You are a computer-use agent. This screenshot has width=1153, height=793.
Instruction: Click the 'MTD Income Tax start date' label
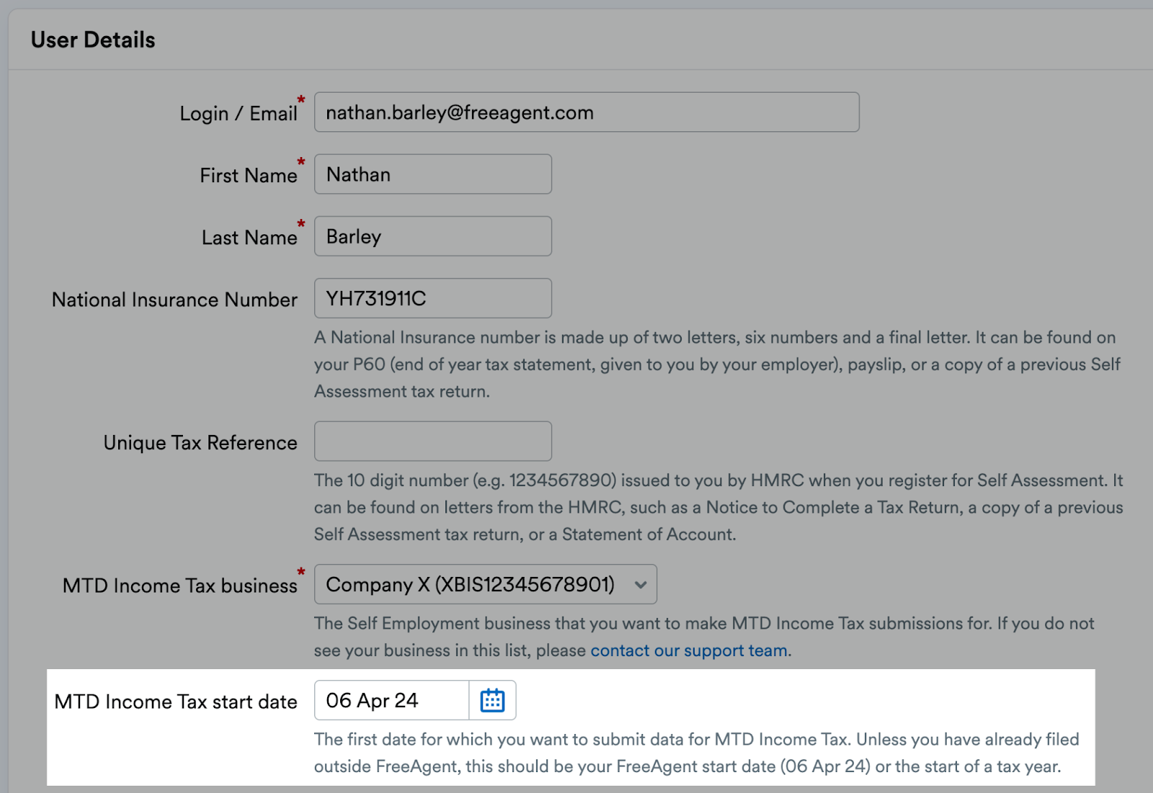pos(176,702)
